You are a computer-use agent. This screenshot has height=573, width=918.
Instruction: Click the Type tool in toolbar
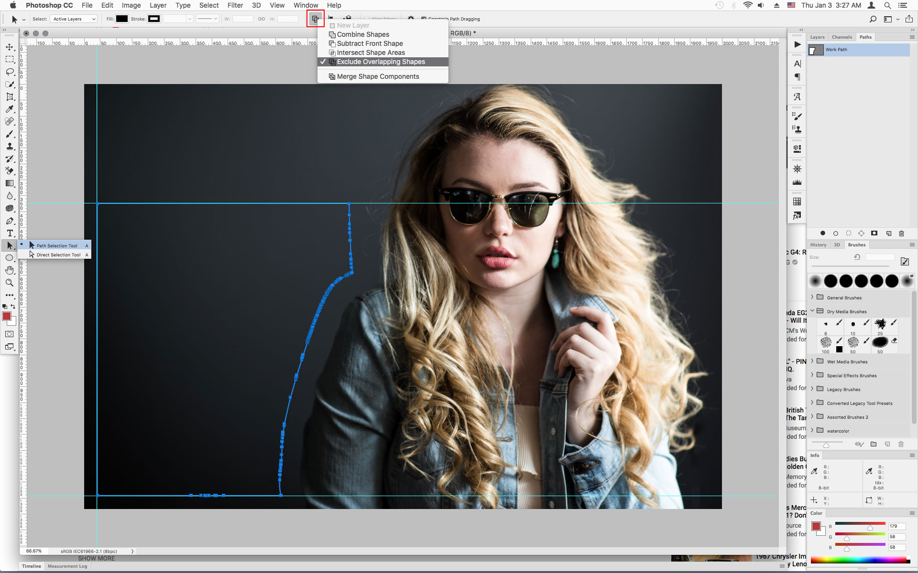(x=9, y=233)
